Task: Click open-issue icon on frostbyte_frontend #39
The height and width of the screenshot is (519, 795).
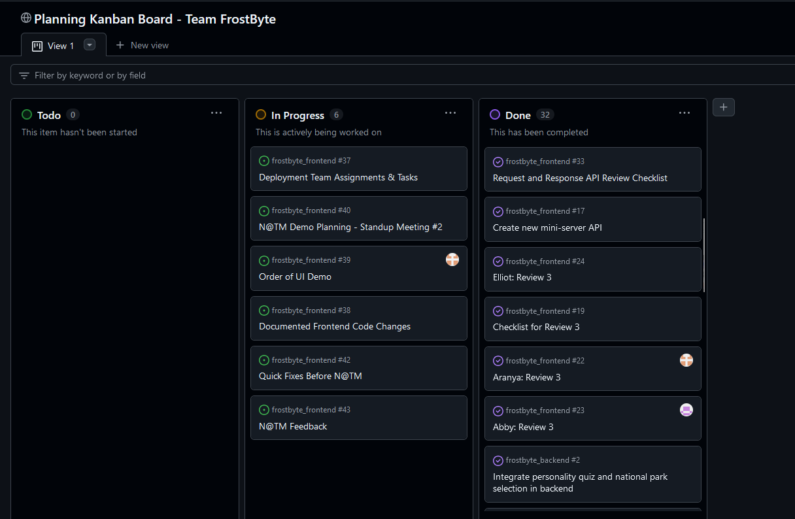Action: [x=264, y=260]
